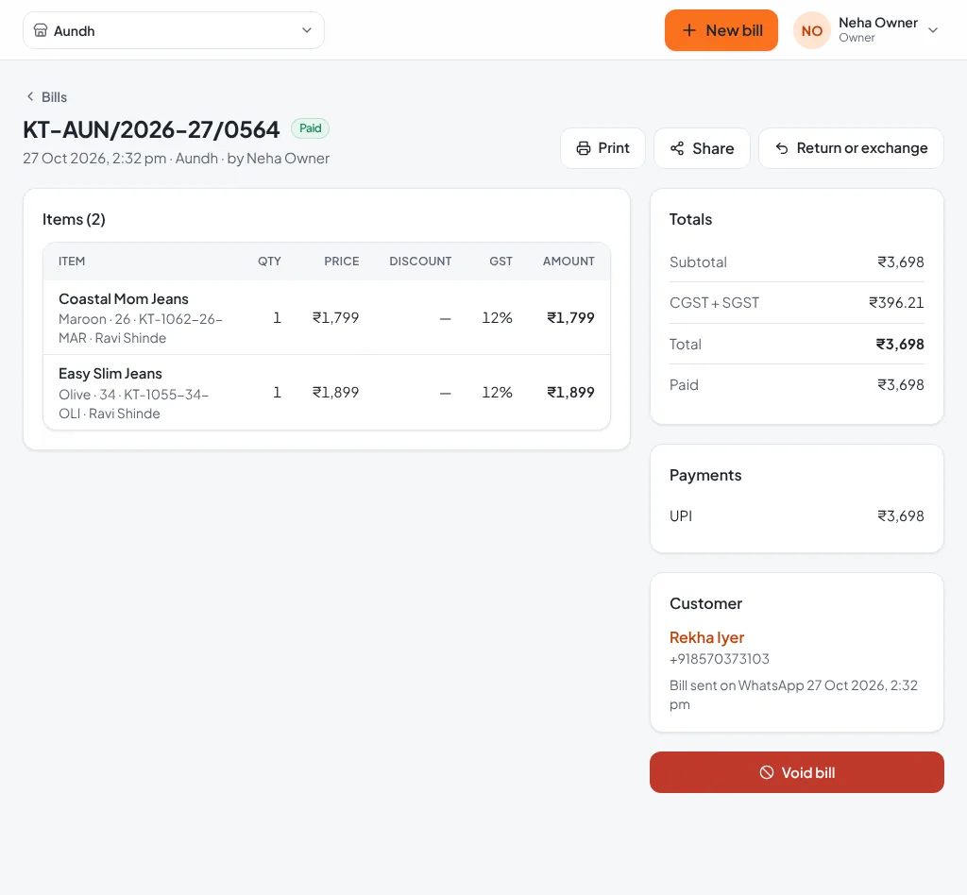967x895 pixels.
Task: Click the plus icon on New bill
Action: tap(688, 30)
